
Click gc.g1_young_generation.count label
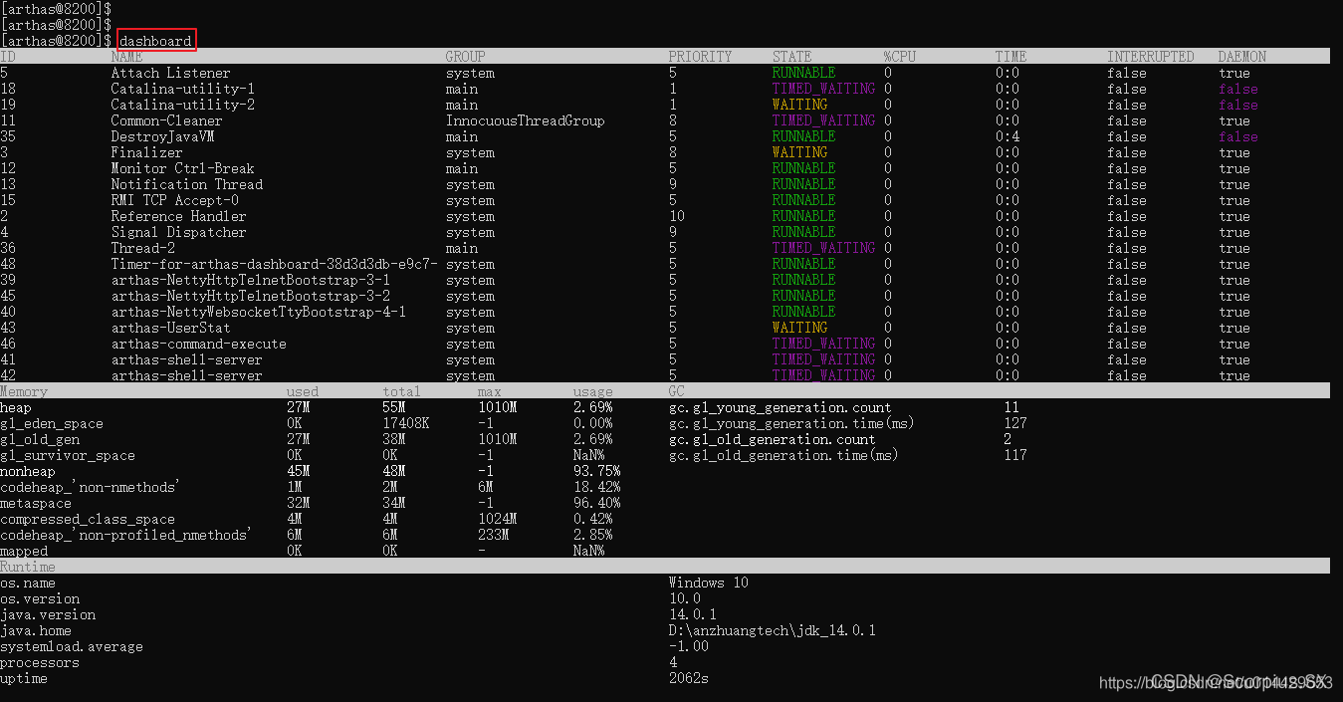point(780,407)
